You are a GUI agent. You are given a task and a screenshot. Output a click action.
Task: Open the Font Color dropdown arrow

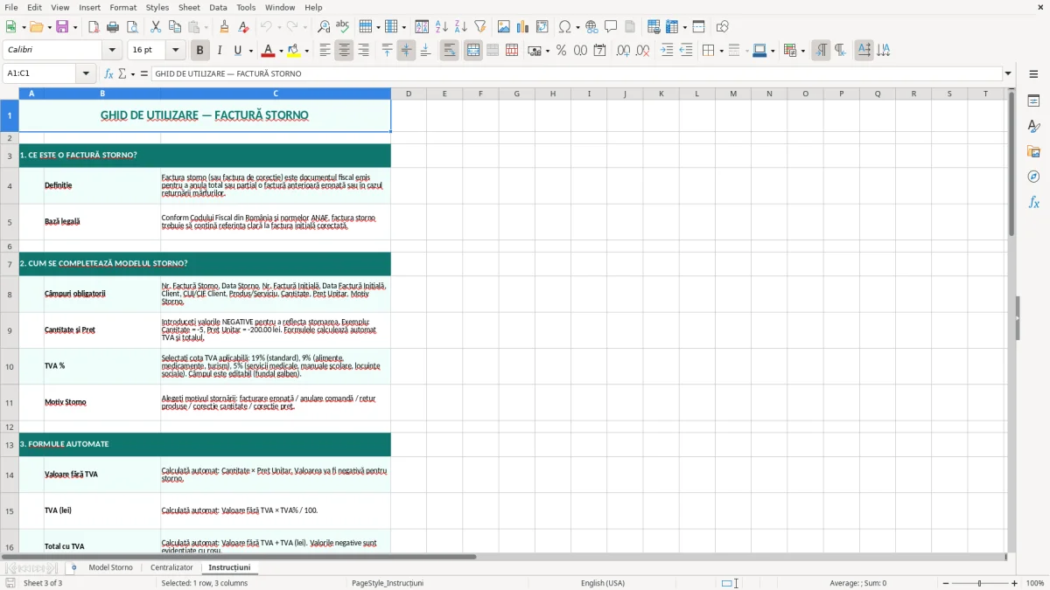pos(281,51)
